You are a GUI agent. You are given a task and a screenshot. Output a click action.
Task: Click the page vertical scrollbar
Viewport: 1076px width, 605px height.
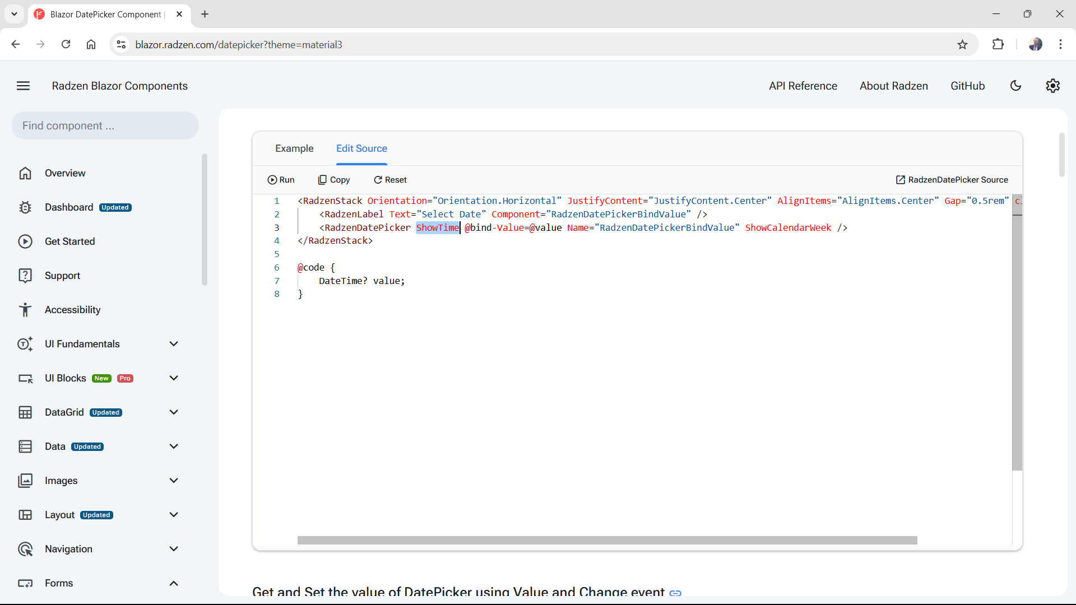[1061, 155]
